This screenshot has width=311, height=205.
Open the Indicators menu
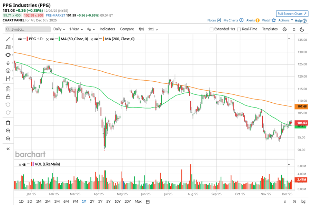pos(107,29)
